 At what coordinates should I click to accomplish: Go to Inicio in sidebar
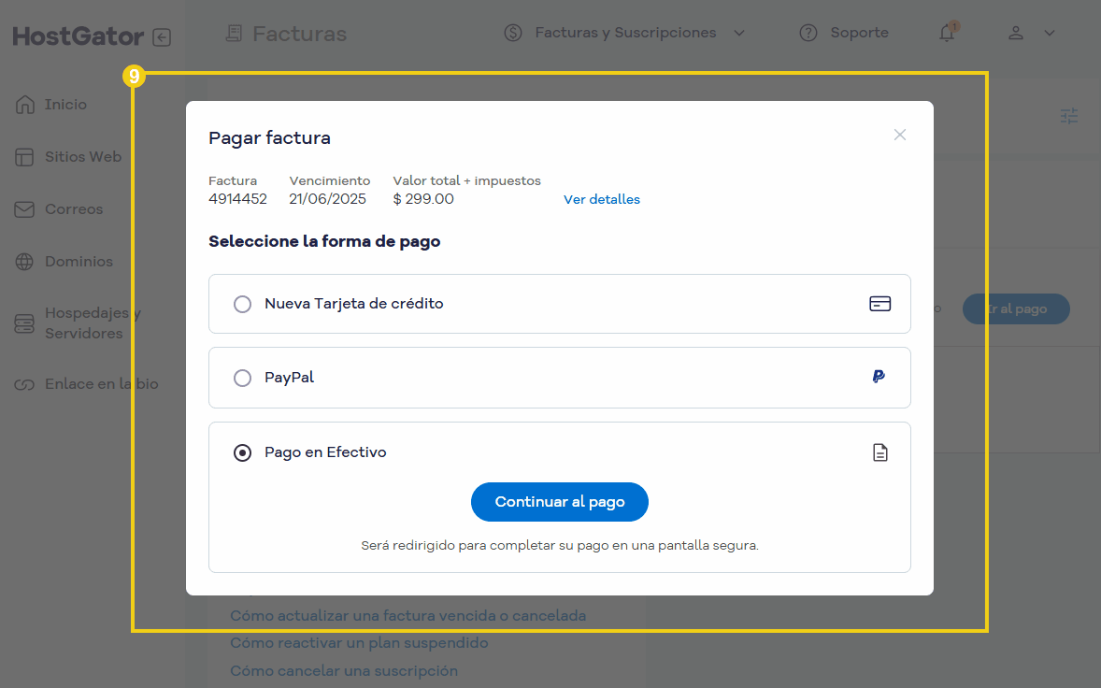(x=66, y=105)
